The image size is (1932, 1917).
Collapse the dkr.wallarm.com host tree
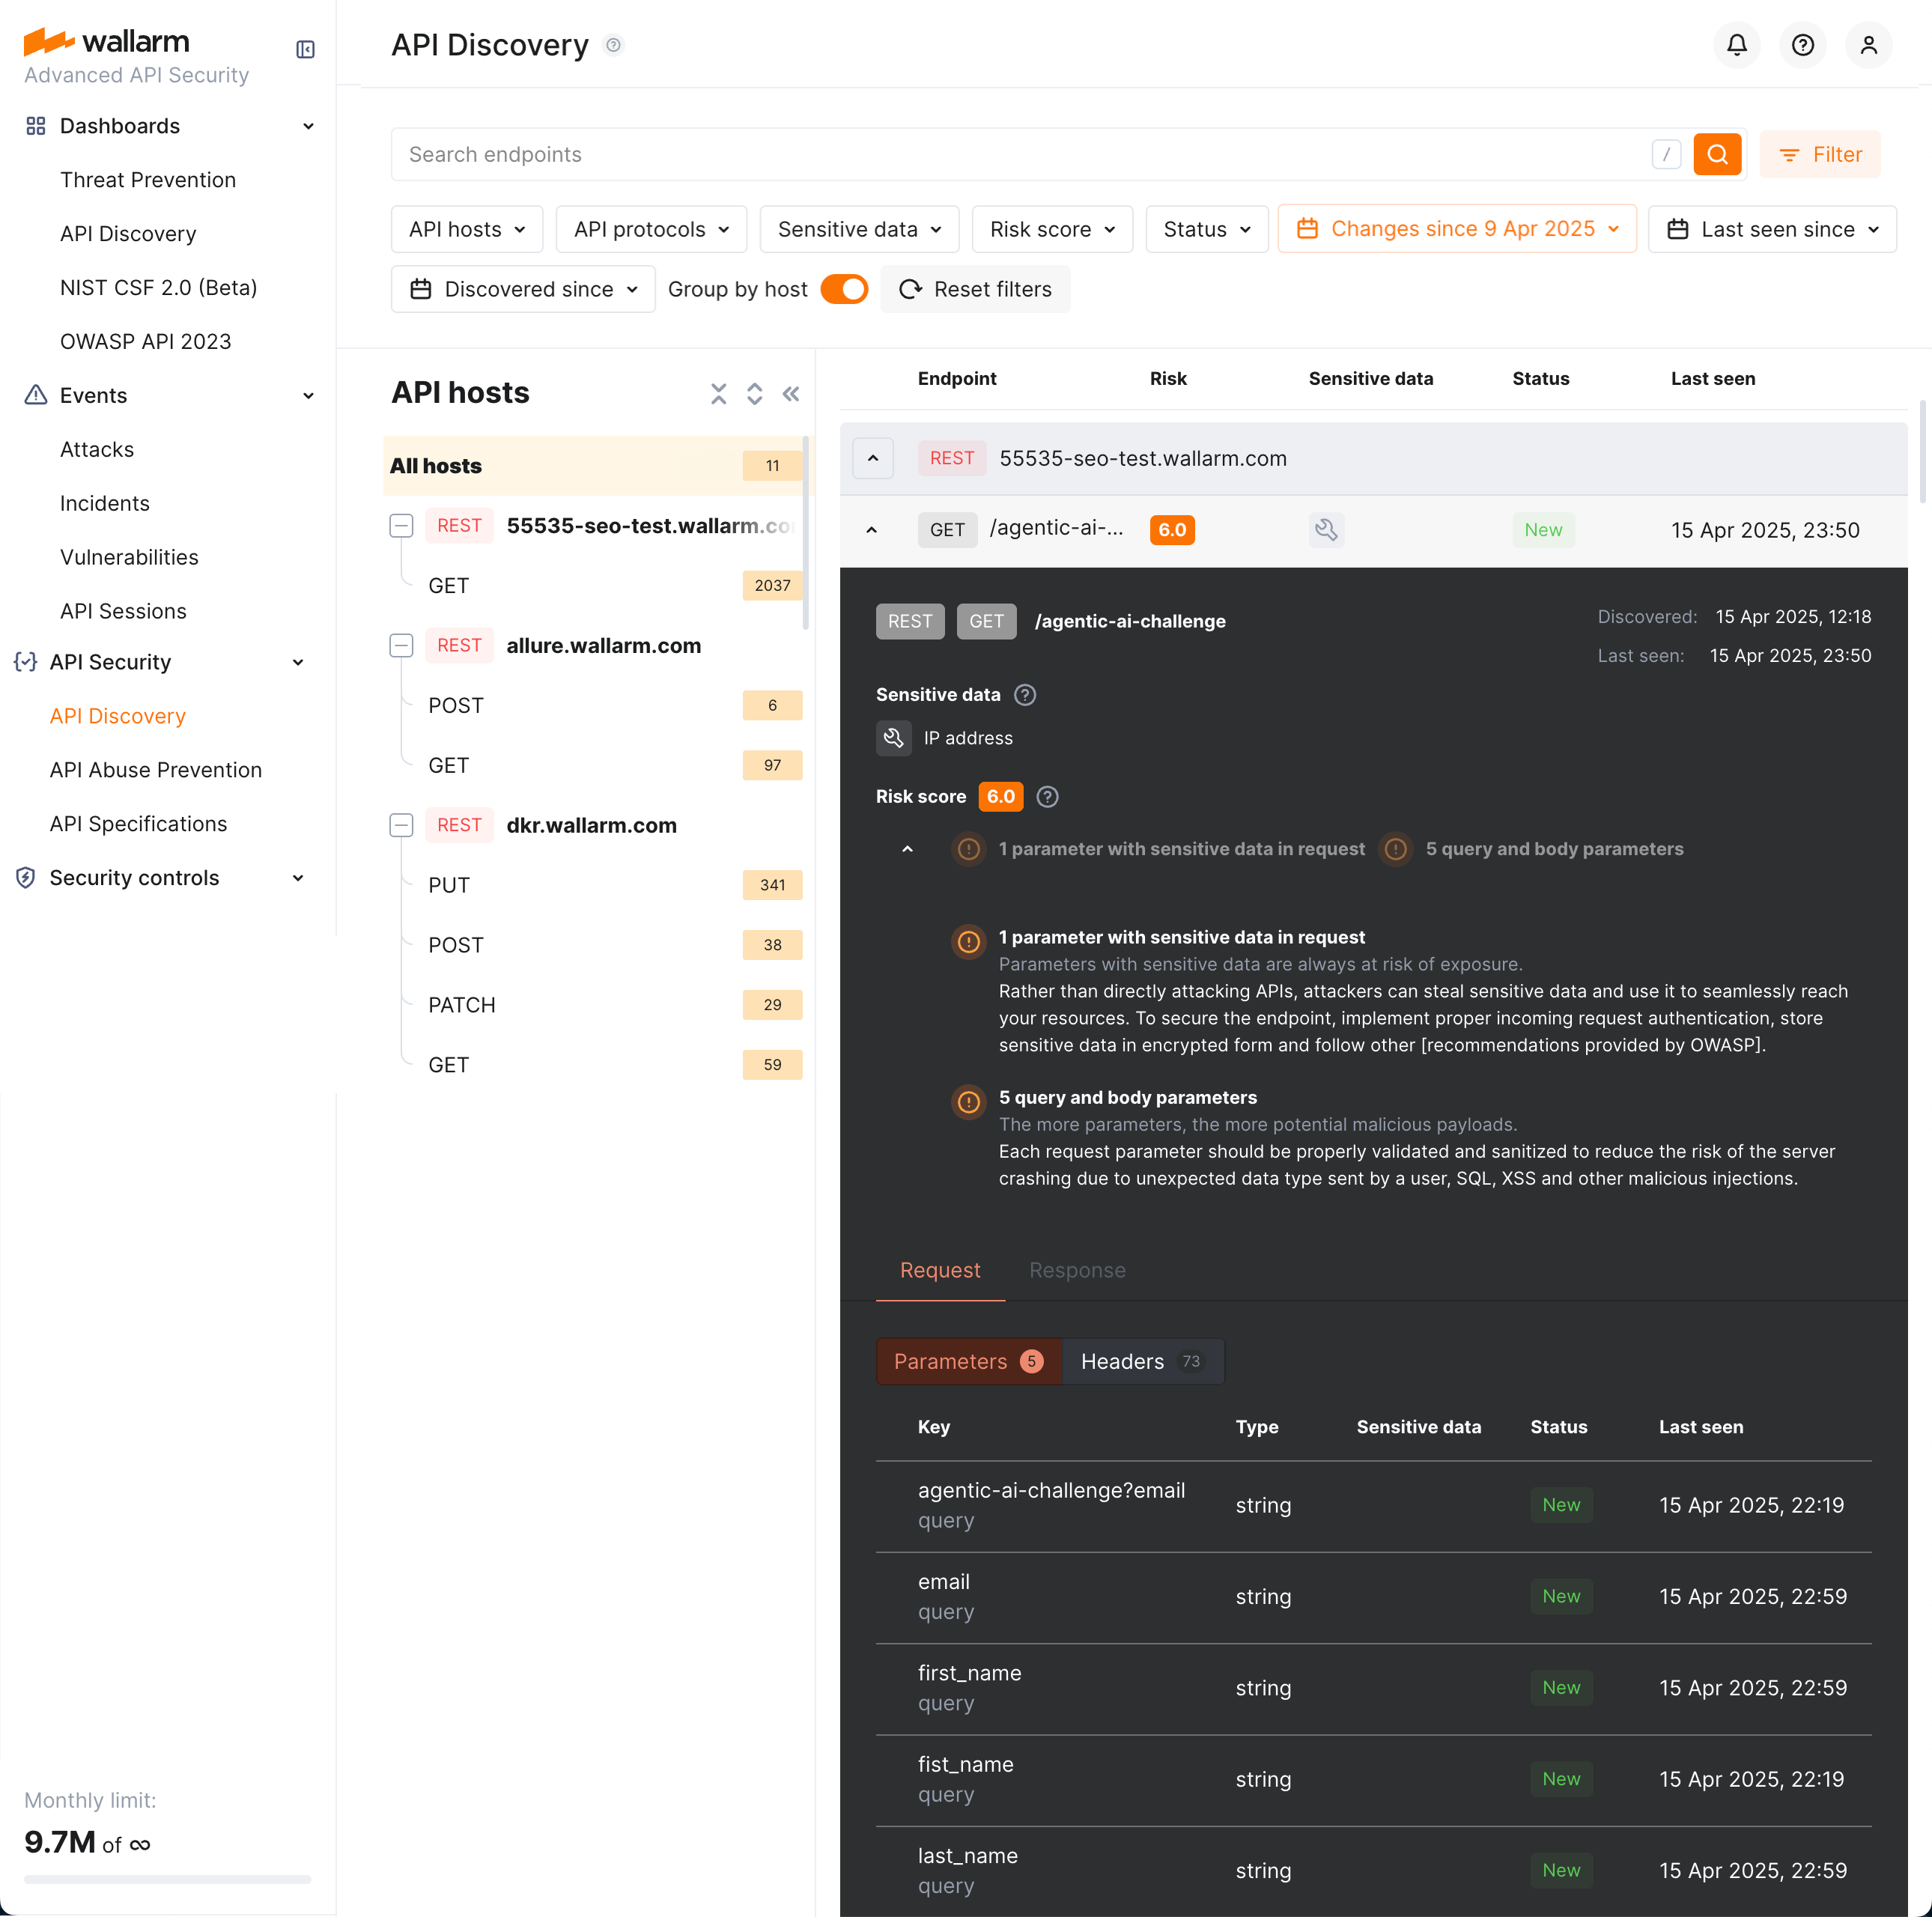coord(401,825)
